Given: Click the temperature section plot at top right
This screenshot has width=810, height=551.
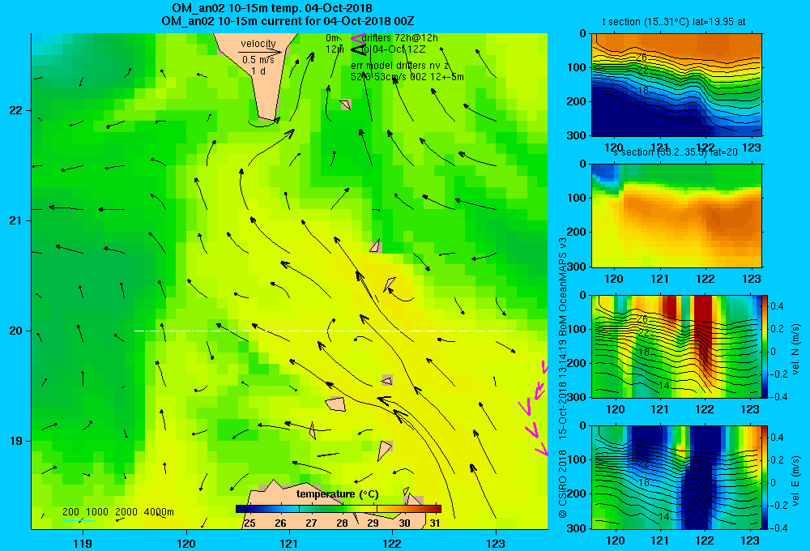Looking at the screenshot, I should [x=676, y=85].
